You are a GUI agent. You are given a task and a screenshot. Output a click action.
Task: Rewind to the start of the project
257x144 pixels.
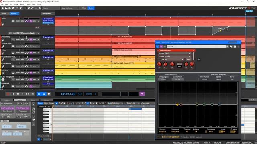click(12, 94)
